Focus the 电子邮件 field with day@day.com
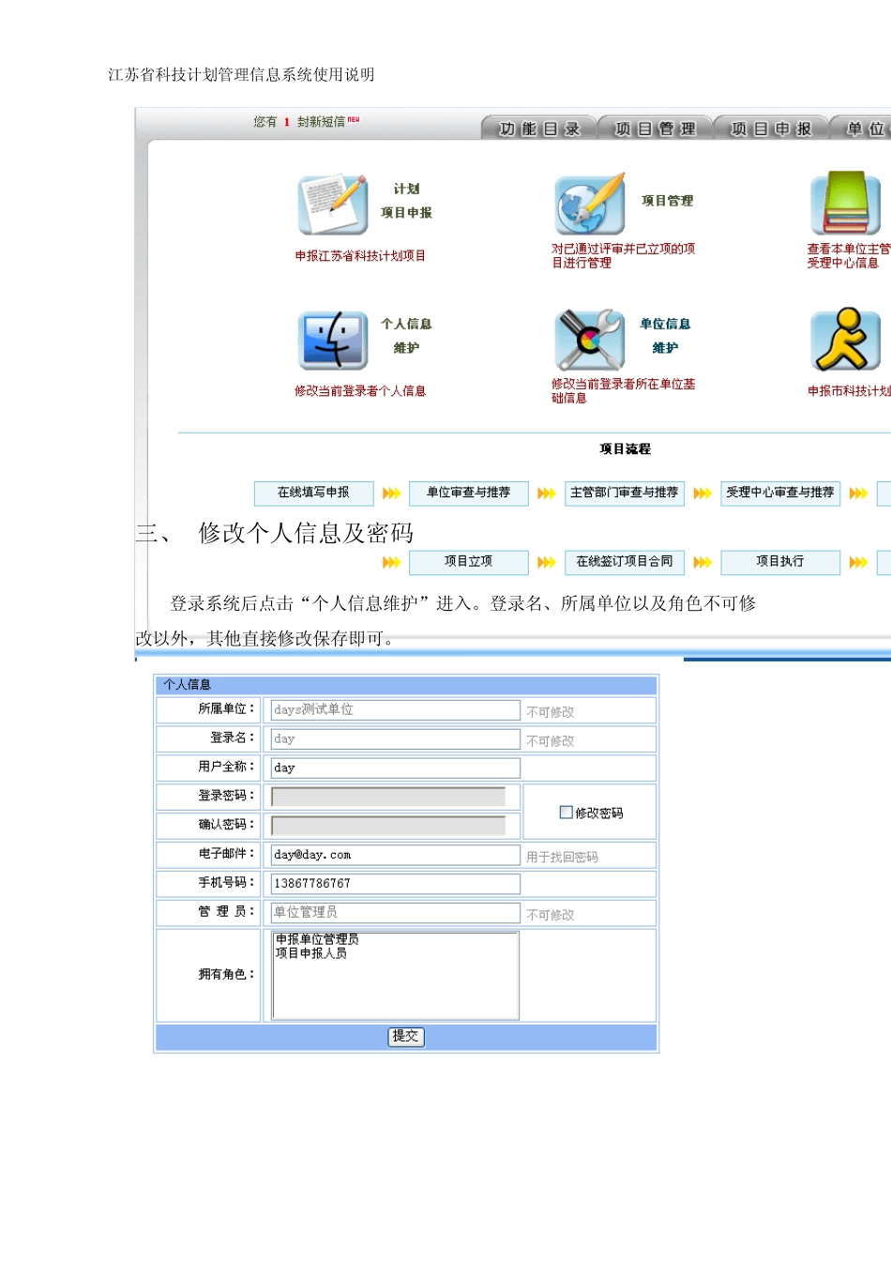891x1261 pixels. (x=395, y=855)
